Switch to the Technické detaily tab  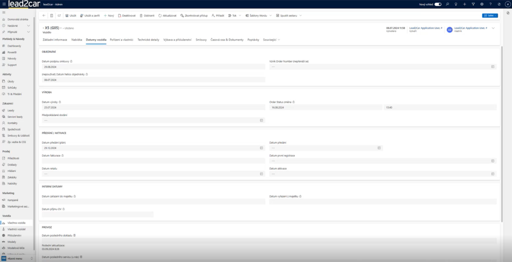tap(148, 40)
